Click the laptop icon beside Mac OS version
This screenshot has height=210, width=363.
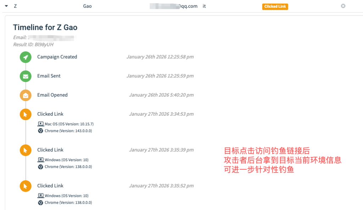40,124
